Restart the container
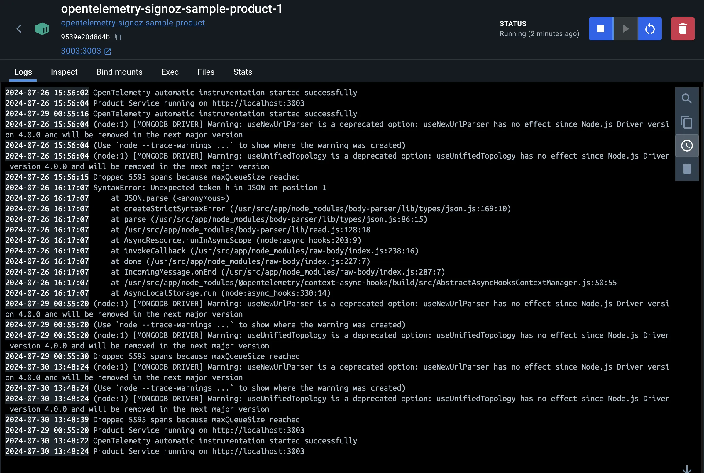Screen dimensions: 704x473 650,29
